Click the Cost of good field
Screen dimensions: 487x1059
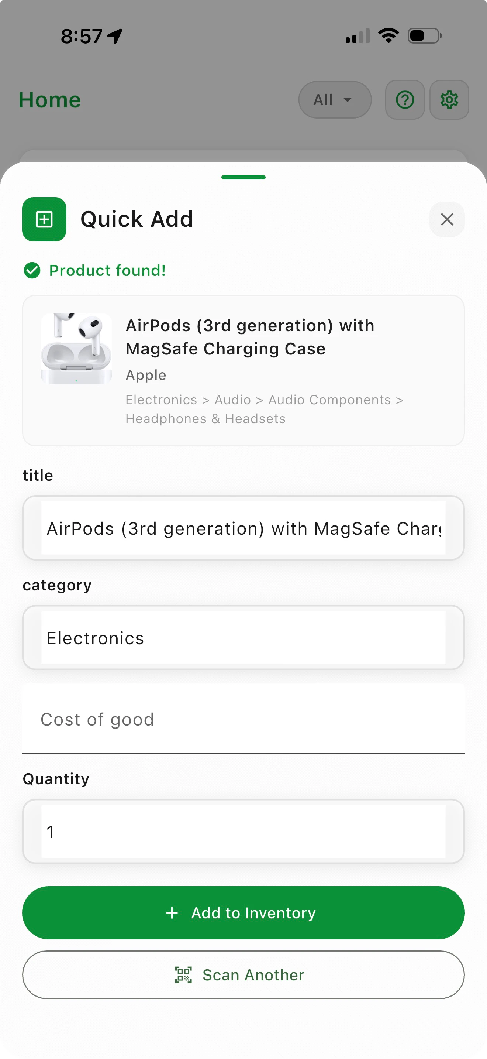coord(243,719)
